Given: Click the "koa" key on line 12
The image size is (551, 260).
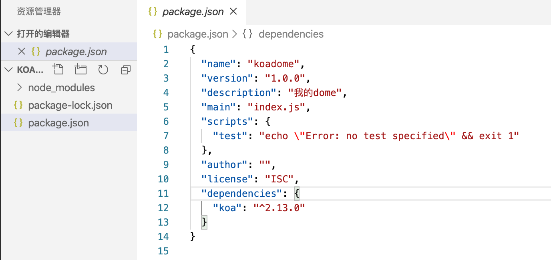Looking at the screenshot, I should click(x=227, y=208).
